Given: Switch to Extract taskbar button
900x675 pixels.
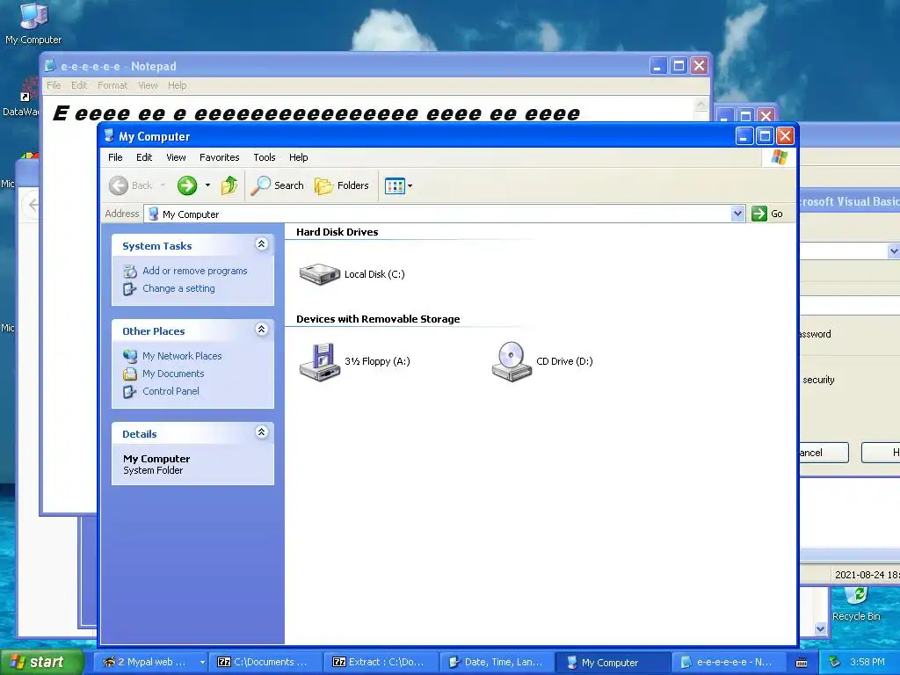Looking at the screenshot, I should (x=380, y=663).
